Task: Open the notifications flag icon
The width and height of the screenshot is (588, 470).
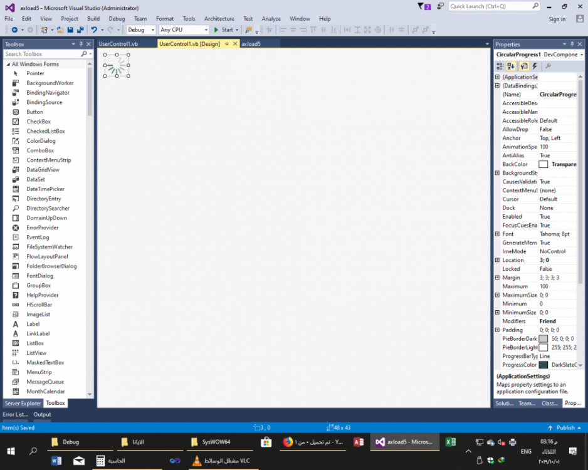Action: coord(424,6)
